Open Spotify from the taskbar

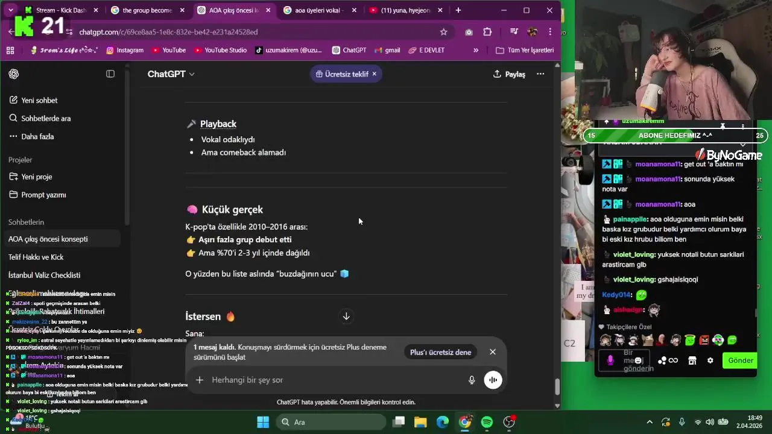[487, 422]
